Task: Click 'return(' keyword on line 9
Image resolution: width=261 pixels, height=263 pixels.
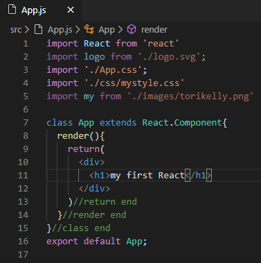Action: point(87,149)
